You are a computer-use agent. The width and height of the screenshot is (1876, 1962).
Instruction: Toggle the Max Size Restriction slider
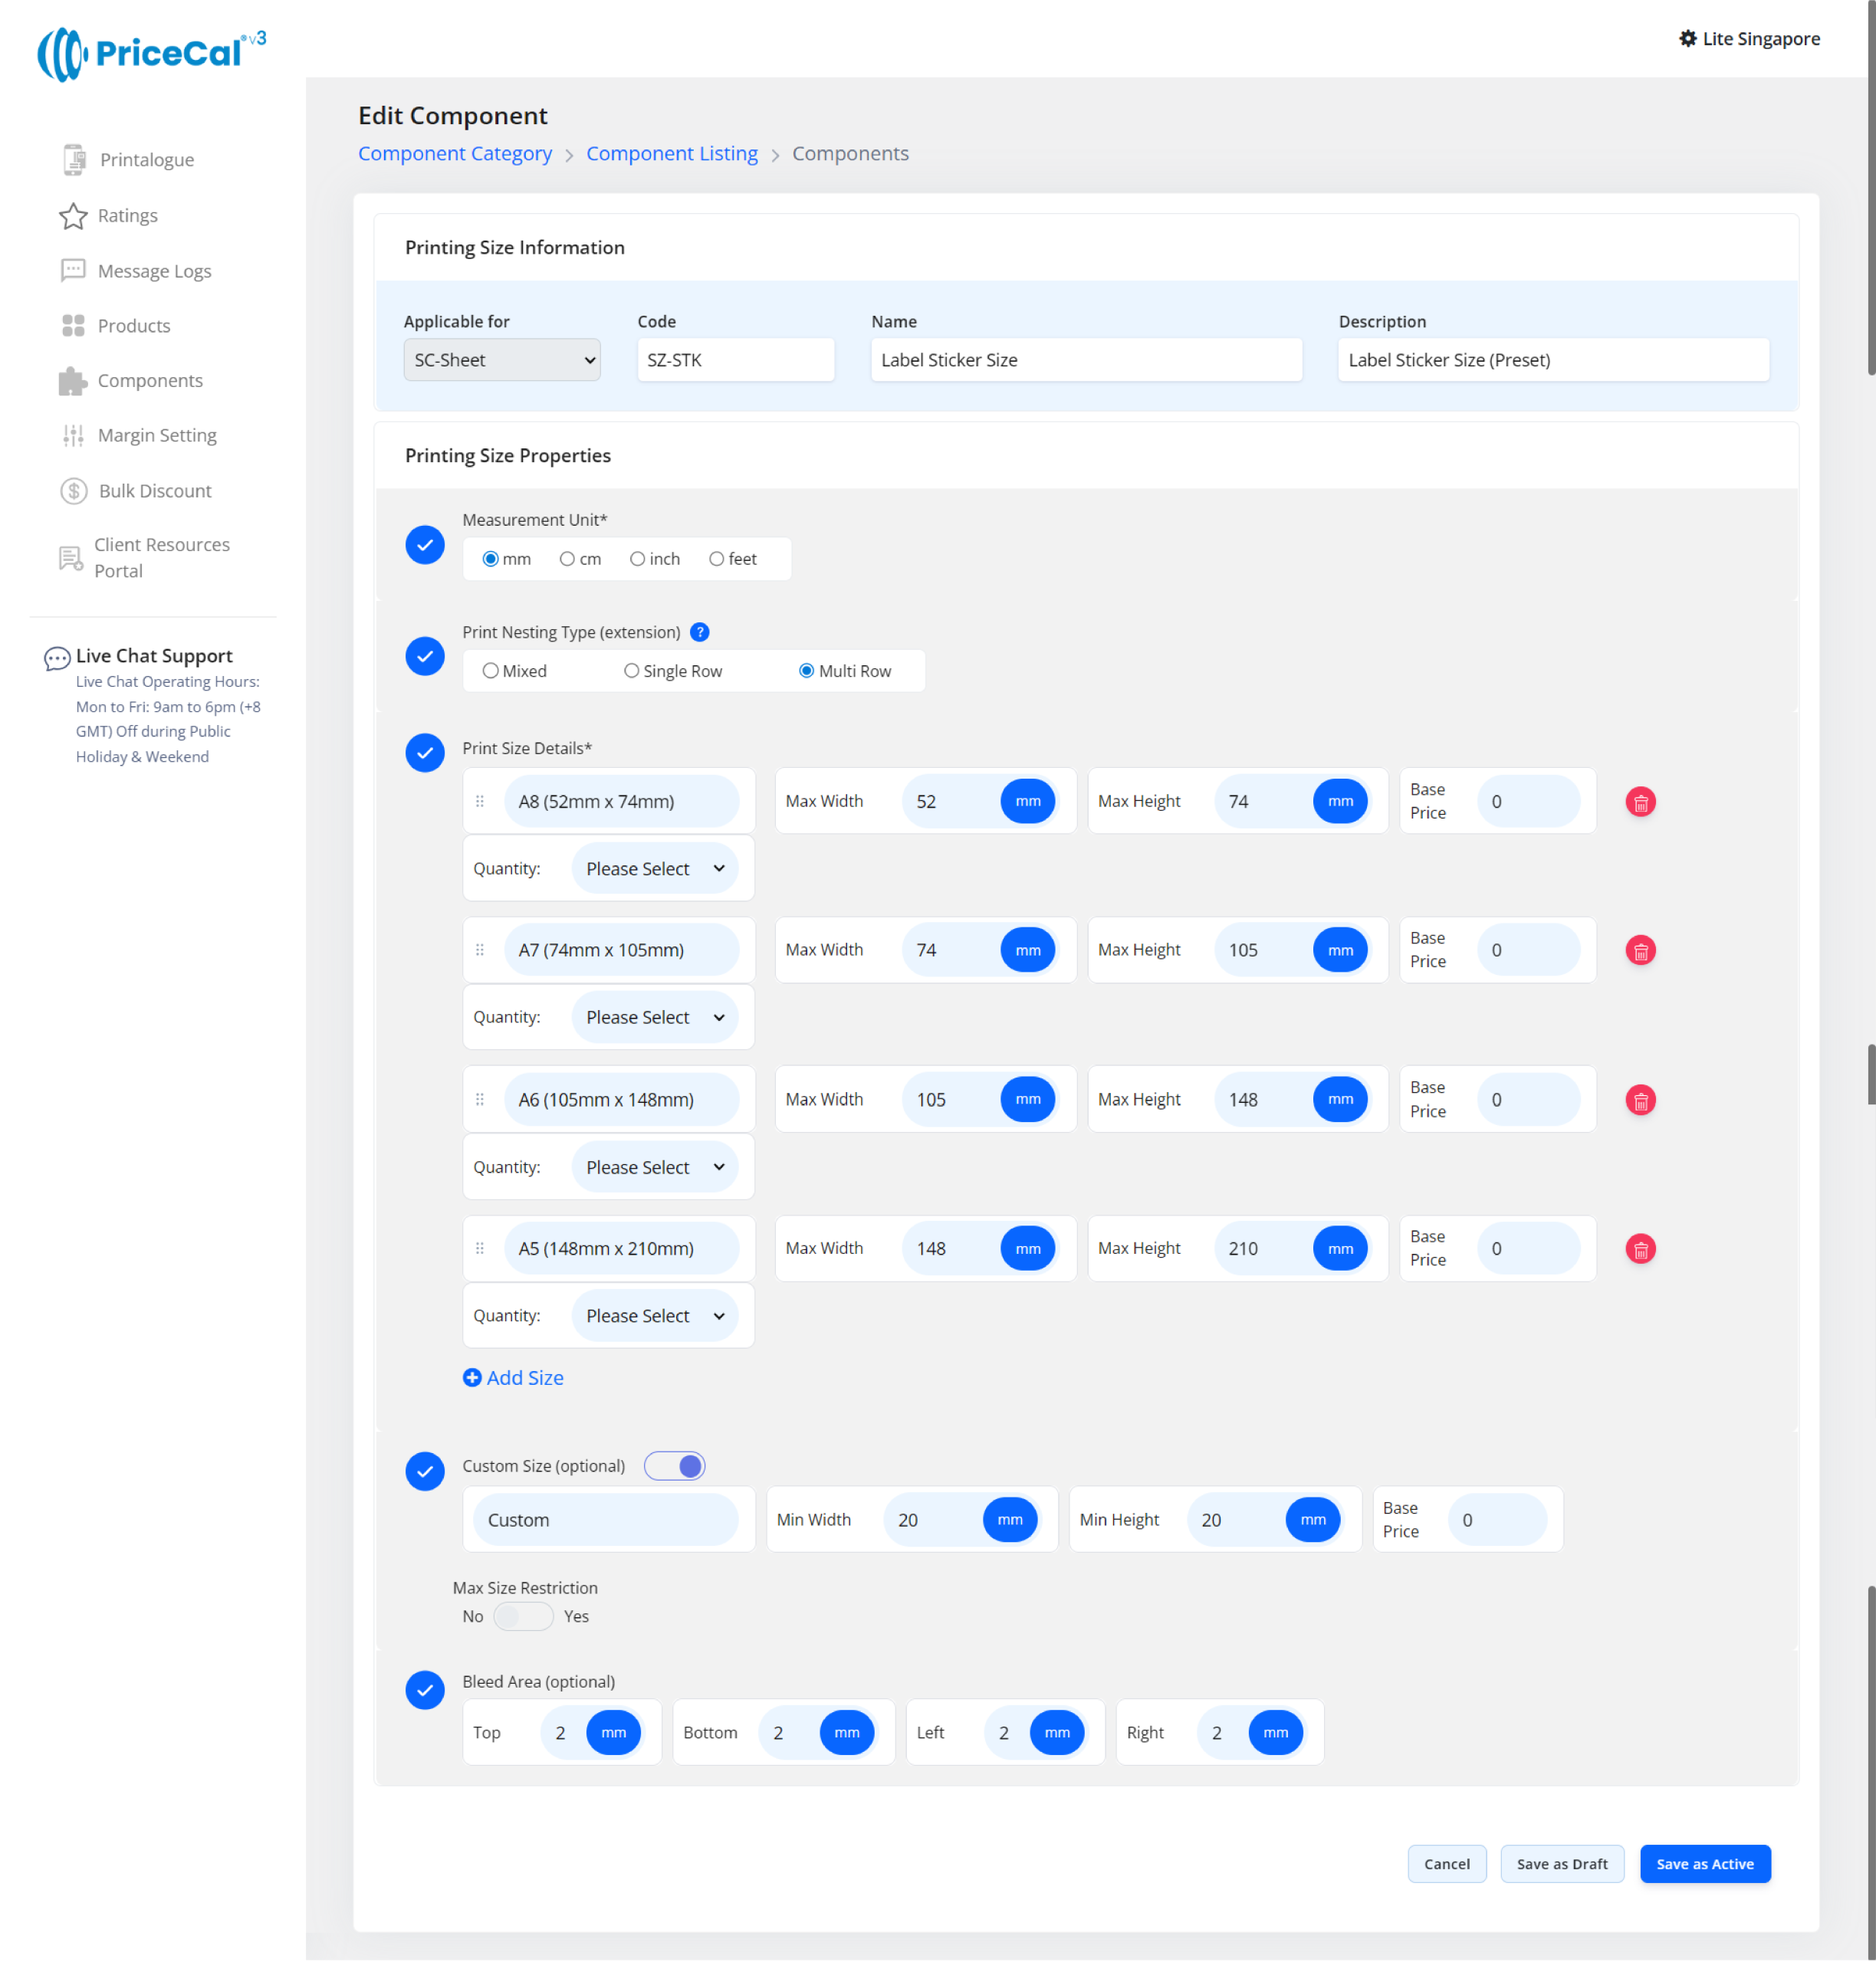tap(523, 1616)
